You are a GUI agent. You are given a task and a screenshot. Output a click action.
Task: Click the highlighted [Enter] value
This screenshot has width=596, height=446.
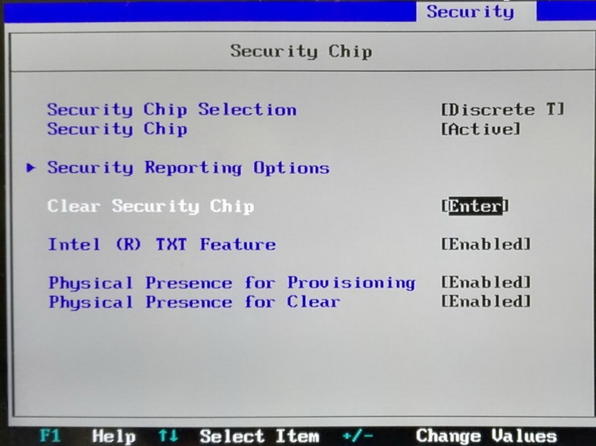coord(475,206)
